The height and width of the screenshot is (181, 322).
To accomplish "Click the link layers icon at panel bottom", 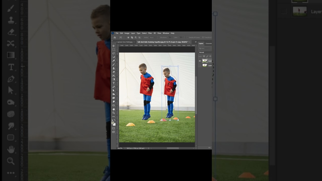I will [209, 148].
